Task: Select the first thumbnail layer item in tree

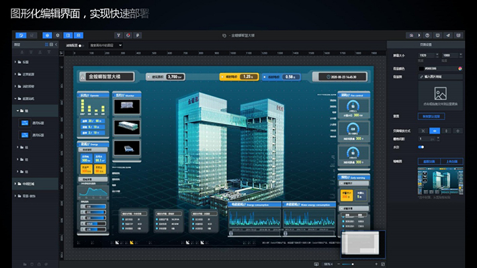Action: (x=35, y=123)
